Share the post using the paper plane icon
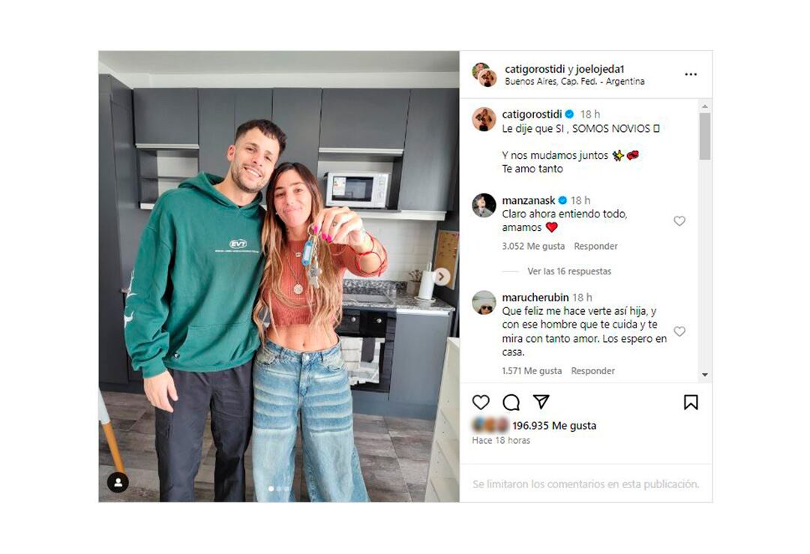Viewport: 810px width, 554px height. pos(541,402)
